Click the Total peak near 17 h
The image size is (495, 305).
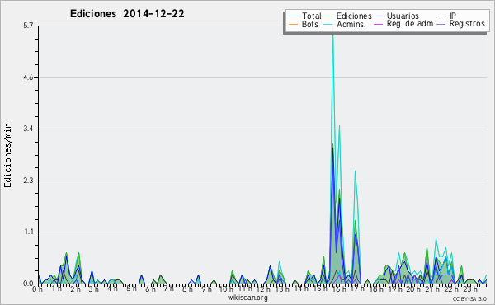[x=355, y=172]
